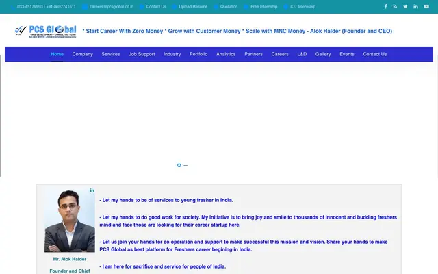Select the second slider dash indicator
Image resolution: width=438 pixels, height=274 pixels.
click(x=185, y=166)
